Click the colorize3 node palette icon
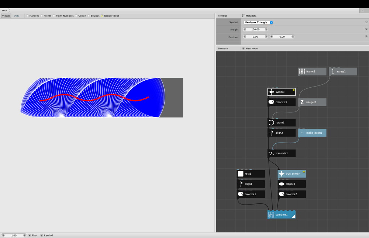369x238 pixels. pyautogui.click(x=271, y=102)
